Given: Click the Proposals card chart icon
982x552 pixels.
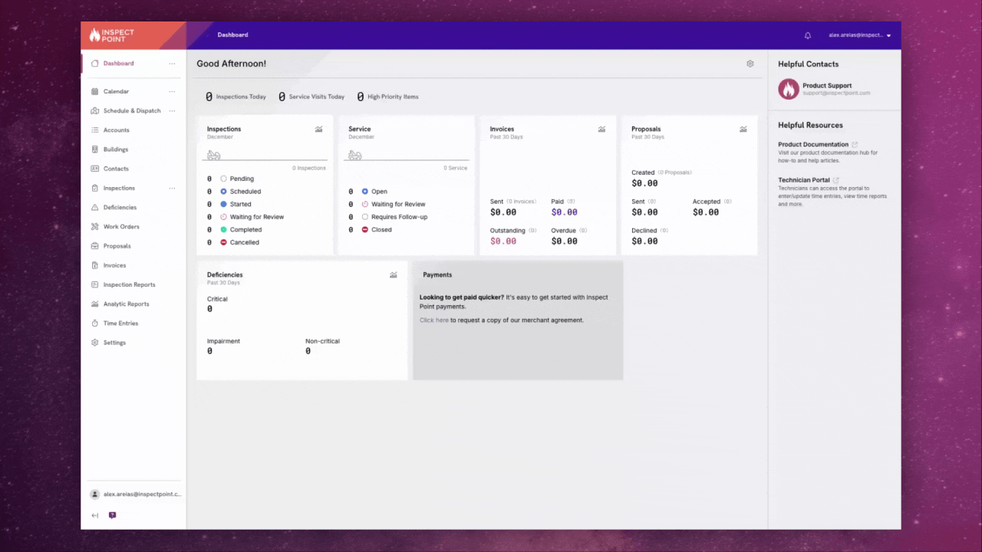Looking at the screenshot, I should tap(743, 130).
